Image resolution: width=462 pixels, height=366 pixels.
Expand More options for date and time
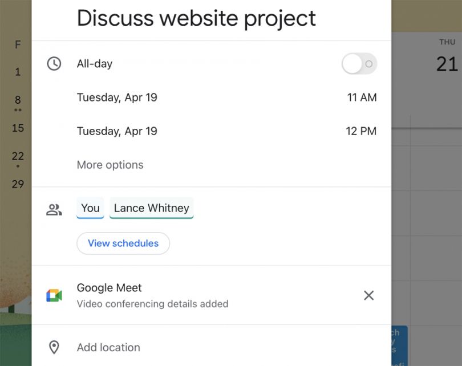[x=110, y=165]
